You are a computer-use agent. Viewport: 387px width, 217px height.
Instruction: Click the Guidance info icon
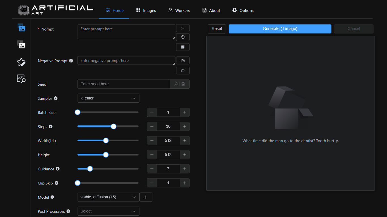tap(58, 169)
